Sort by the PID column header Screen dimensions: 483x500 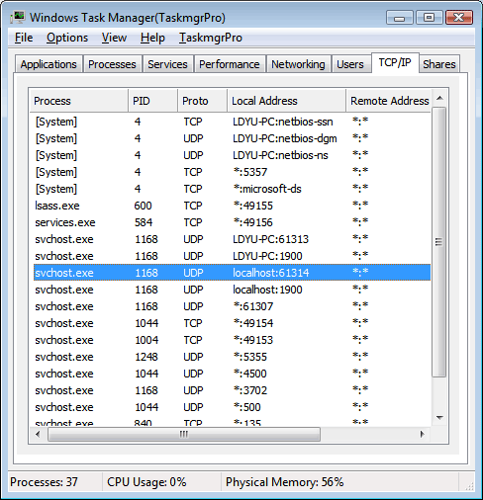click(x=152, y=101)
